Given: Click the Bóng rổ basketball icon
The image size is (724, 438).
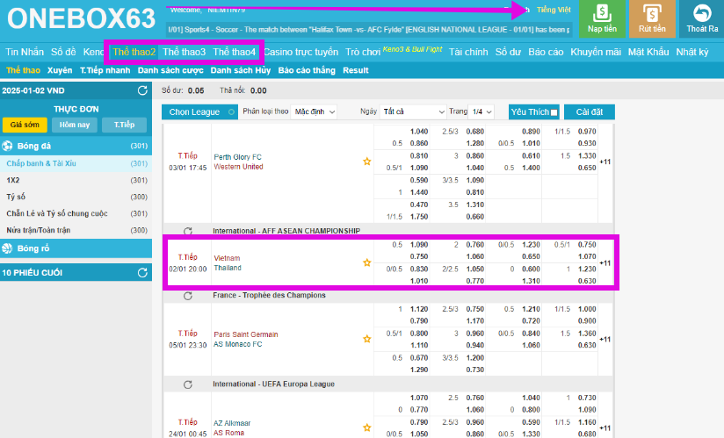Looking at the screenshot, I should (7, 248).
